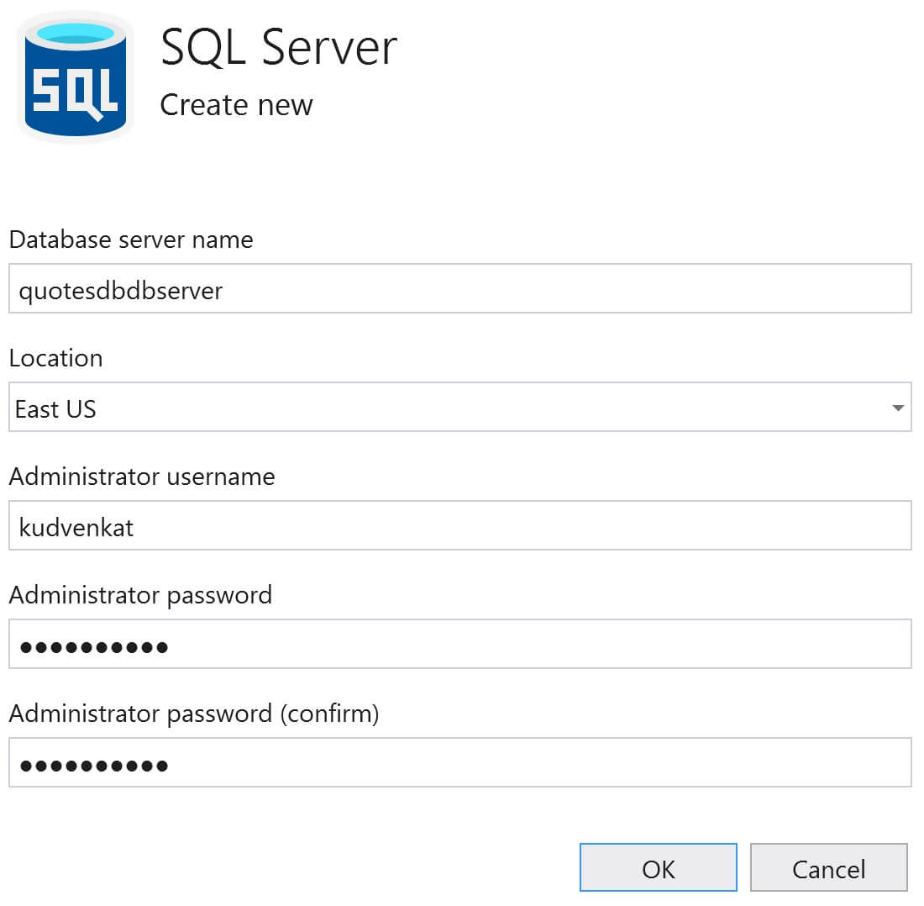
Task: Open the Location dropdown showing East US
Action: [x=460, y=407]
